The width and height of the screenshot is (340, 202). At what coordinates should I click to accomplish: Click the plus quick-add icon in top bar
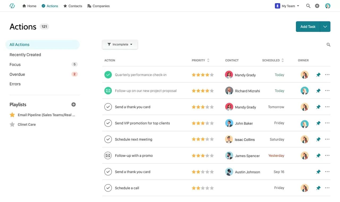pyautogui.click(x=317, y=6)
